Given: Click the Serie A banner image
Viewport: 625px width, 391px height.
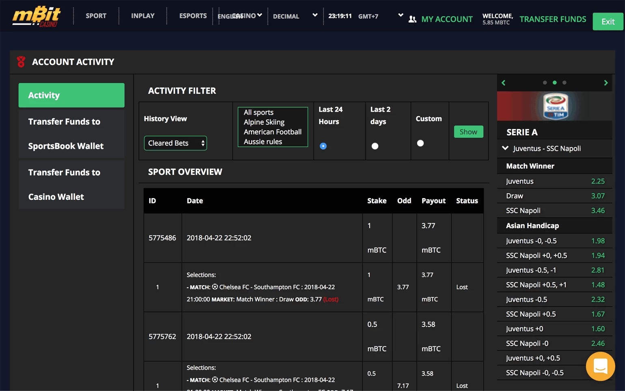Looking at the screenshot, I should tap(554, 106).
